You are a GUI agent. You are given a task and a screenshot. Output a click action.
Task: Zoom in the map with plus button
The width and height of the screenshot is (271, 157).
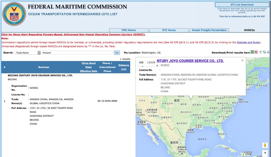pos(265,153)
